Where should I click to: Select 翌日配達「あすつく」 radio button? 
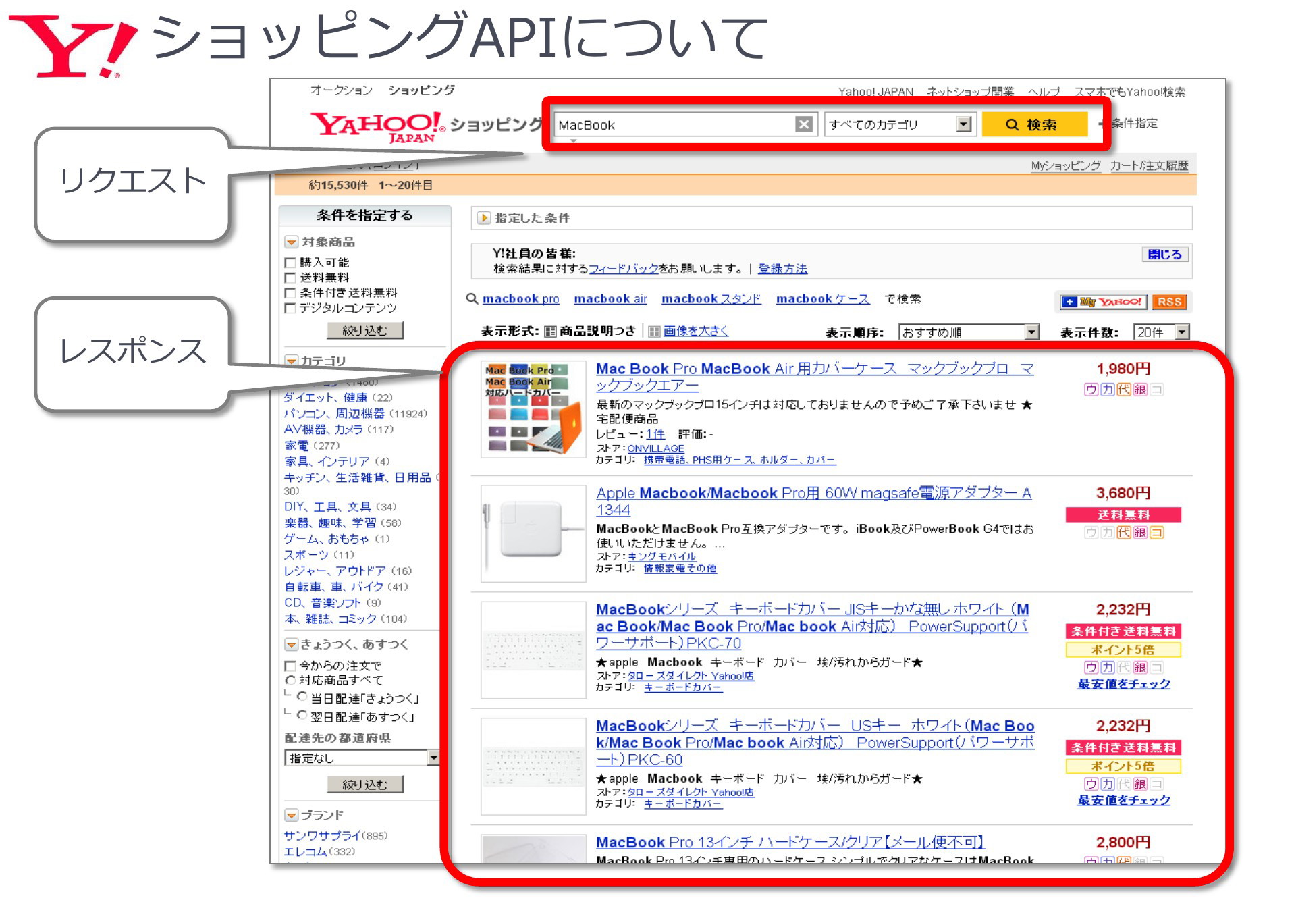(x=302, y=715)
